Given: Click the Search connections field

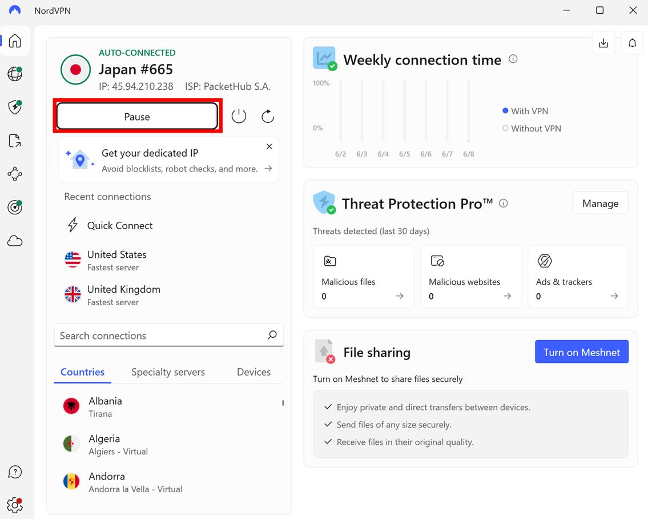Looking at the screenshot, I should tap(168, 336).
